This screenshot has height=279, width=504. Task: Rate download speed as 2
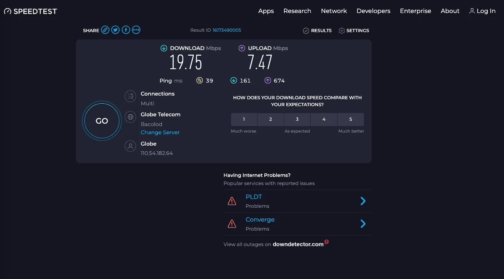click(x=270, y=119)
